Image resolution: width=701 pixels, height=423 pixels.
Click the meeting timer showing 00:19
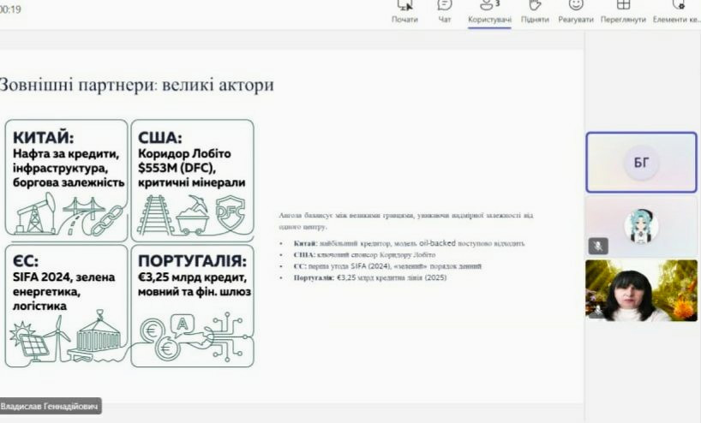11,9
